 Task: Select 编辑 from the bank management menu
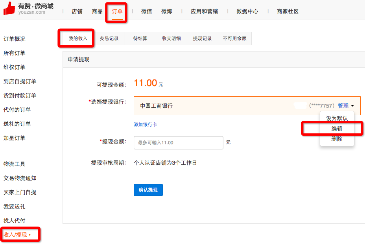[x=337, y=128]
